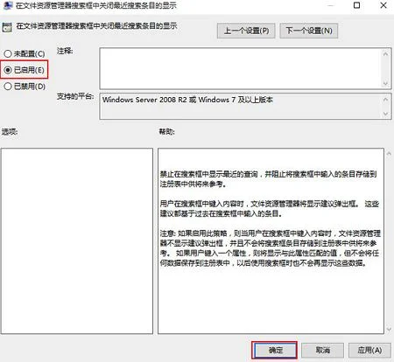Click the title bar window icon
394x362 pixels.
coord(8,5)
